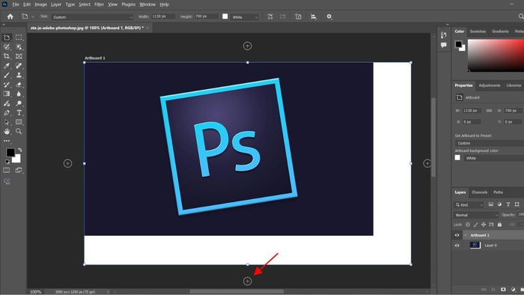524x295 pixels.
Task: Open the History panel icon in the collapsed dock
Action: click(x=443, y=35)
